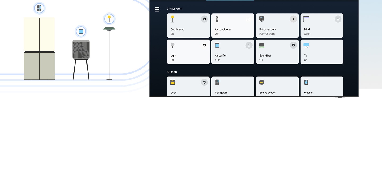
Task: Select the Robot vacuum device icon
Action: pyautogui.click(x=262, y=19)
